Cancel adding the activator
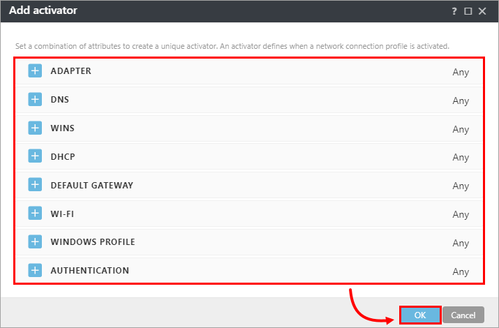This screenshot has height=328, width=499. pyautogui.click(x=463, y=315)
